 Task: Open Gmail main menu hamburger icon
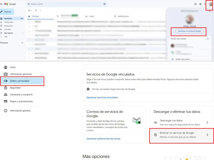pyautogui.click(x=2, y=4)
